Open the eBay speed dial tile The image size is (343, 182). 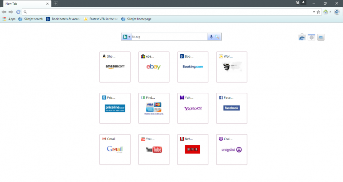[x=154, y=67]
